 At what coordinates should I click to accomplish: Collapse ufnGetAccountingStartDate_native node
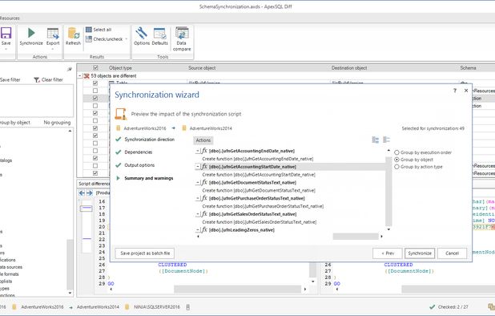(x=198, y=167)
